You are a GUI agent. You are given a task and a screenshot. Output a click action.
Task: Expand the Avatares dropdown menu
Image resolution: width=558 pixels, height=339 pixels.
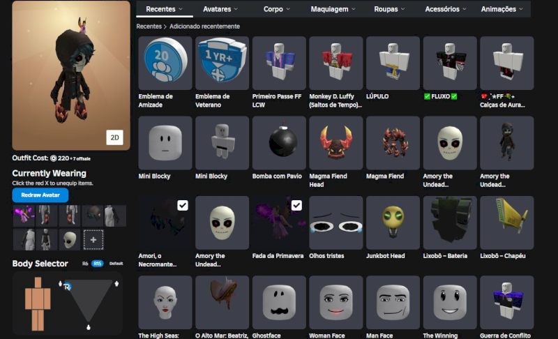(x=220, y=9)
